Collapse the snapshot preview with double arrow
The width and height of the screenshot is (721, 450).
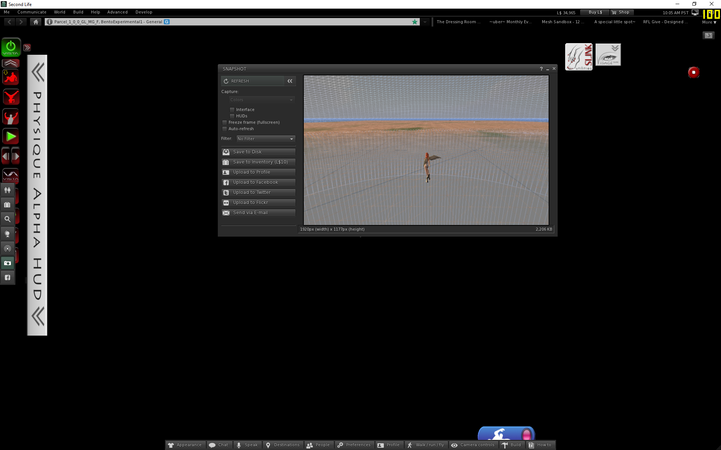(290, 81)
